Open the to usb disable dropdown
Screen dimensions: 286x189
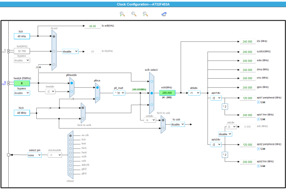(x=178, y=124)
